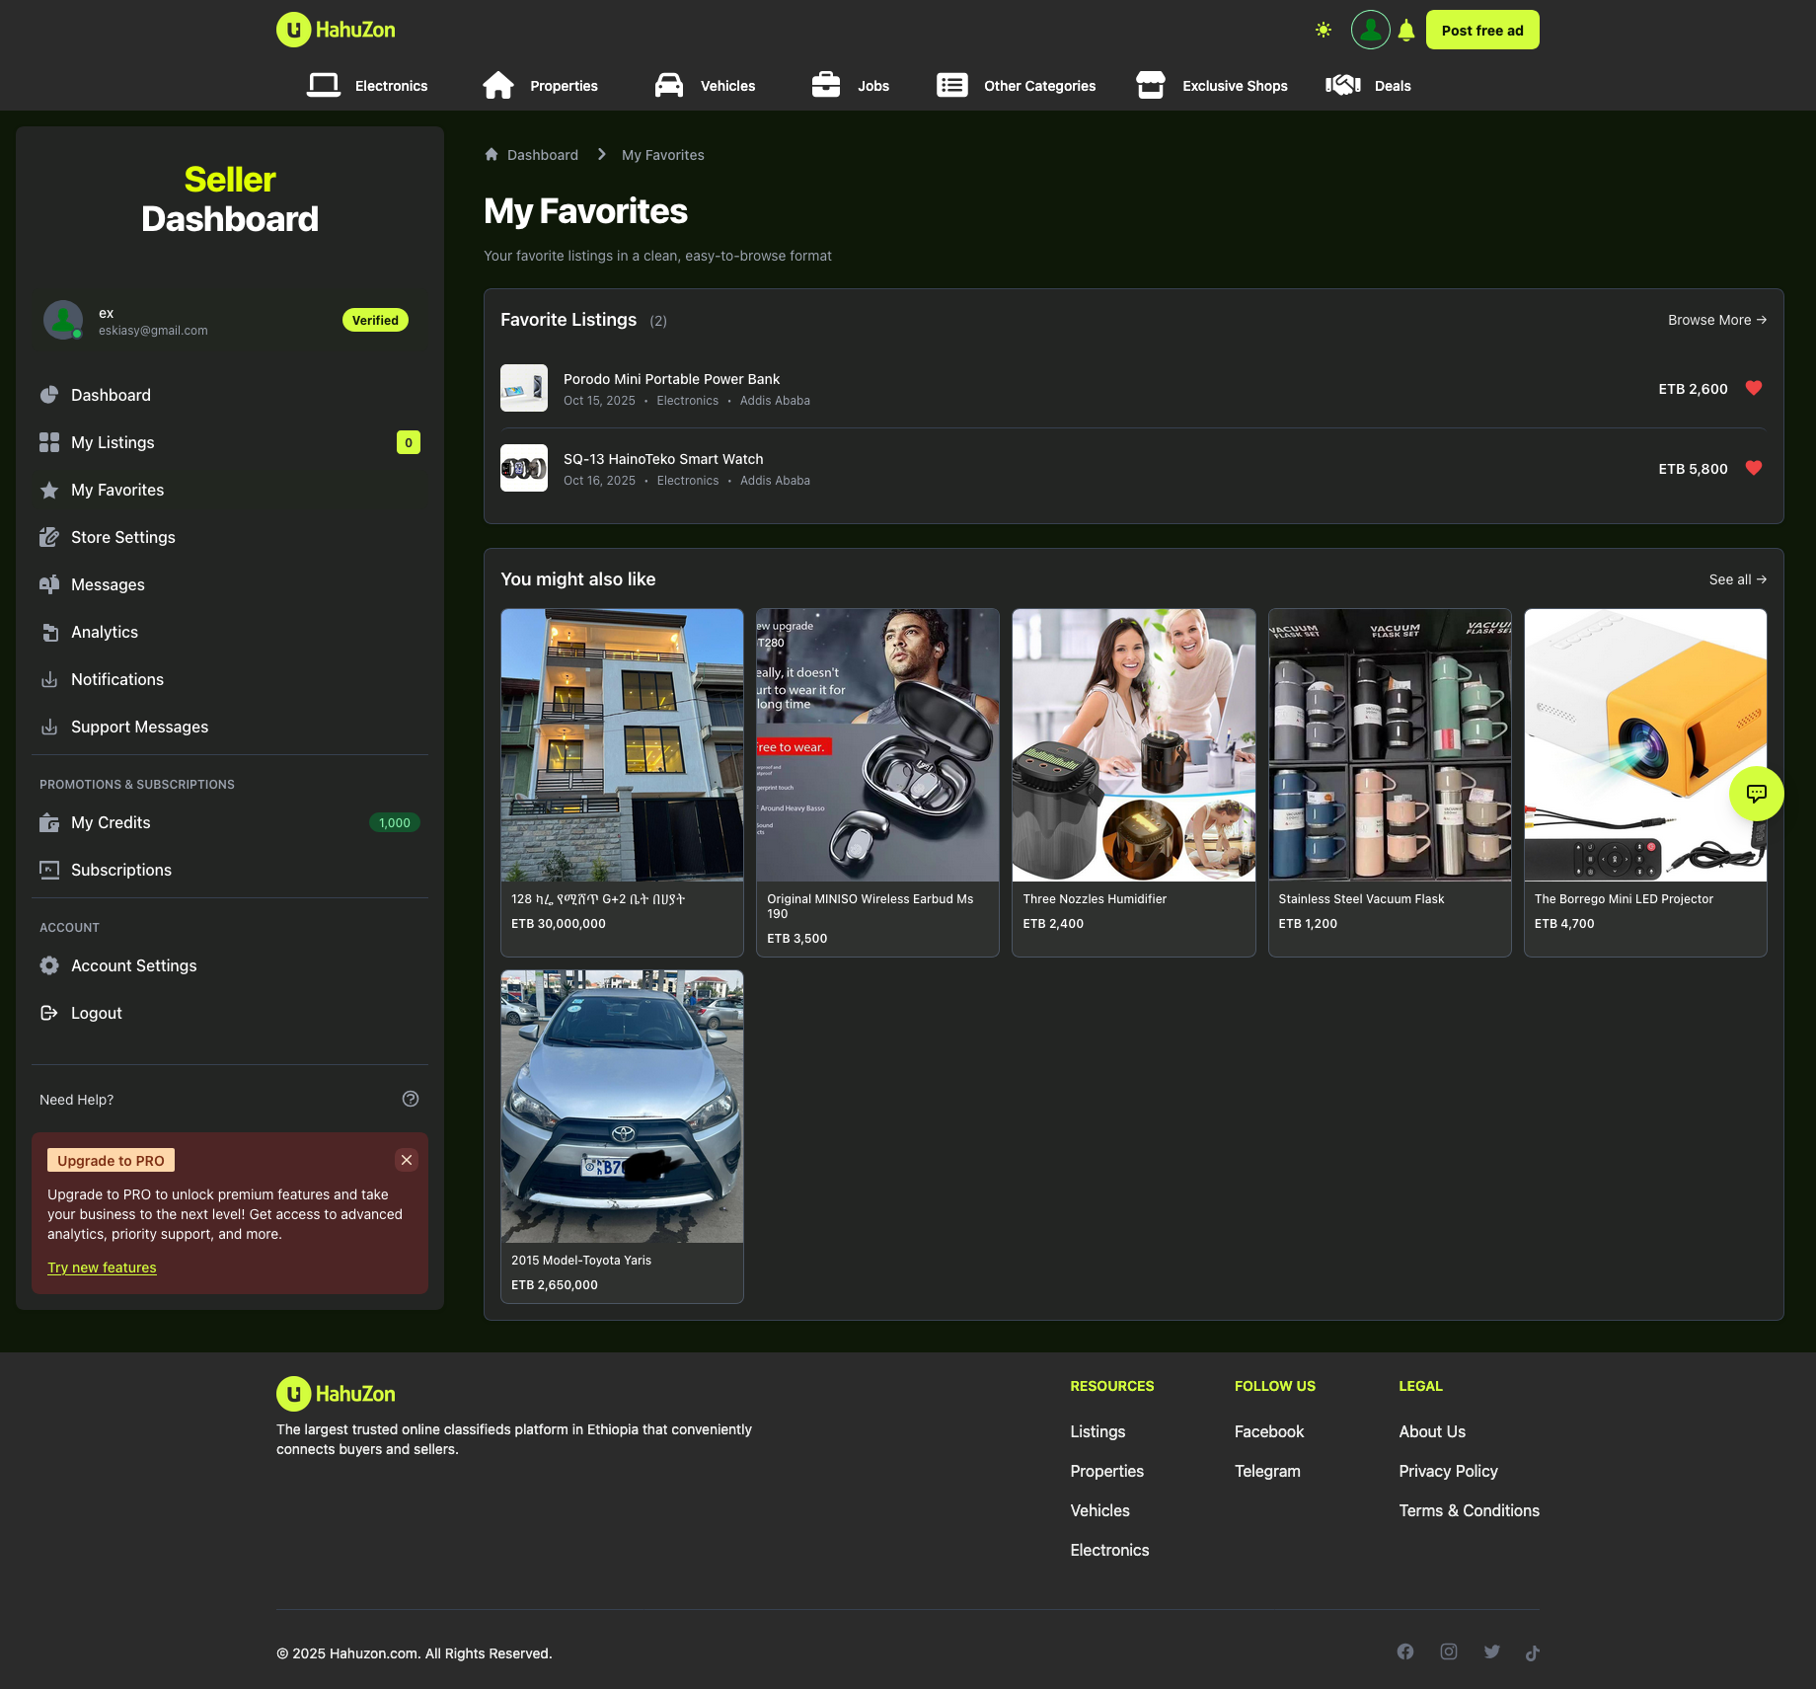The width and height of the screenshot is (1816, 1689).
Task: Dismiss the Upgrade to PRO banner
Action: (407, 1160)
